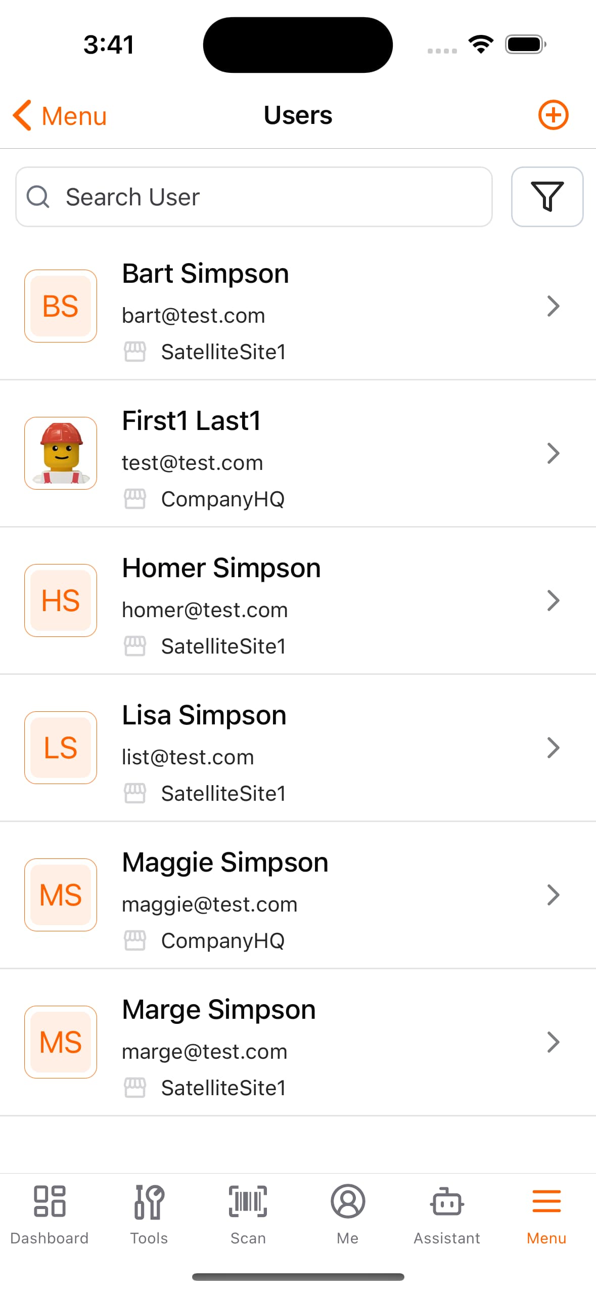The image size is (596, 1293).
Task: Expand Bart Simpson's row chevron
Action: click(553, 306)
